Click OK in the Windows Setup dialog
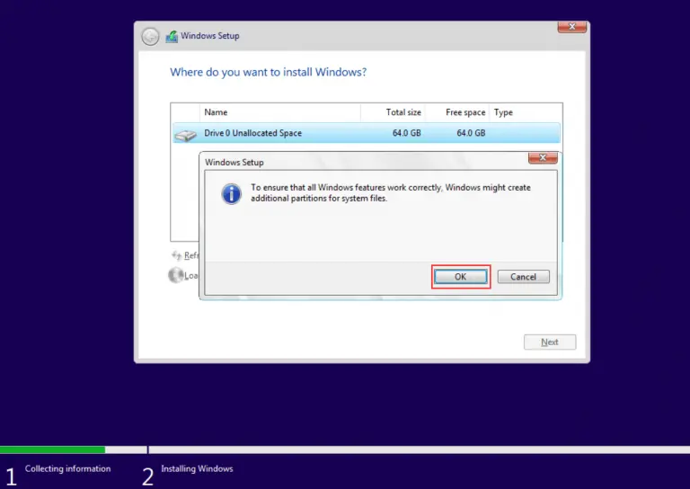The width and height of the screenshot is (690, 489). [x=461, y=276]
